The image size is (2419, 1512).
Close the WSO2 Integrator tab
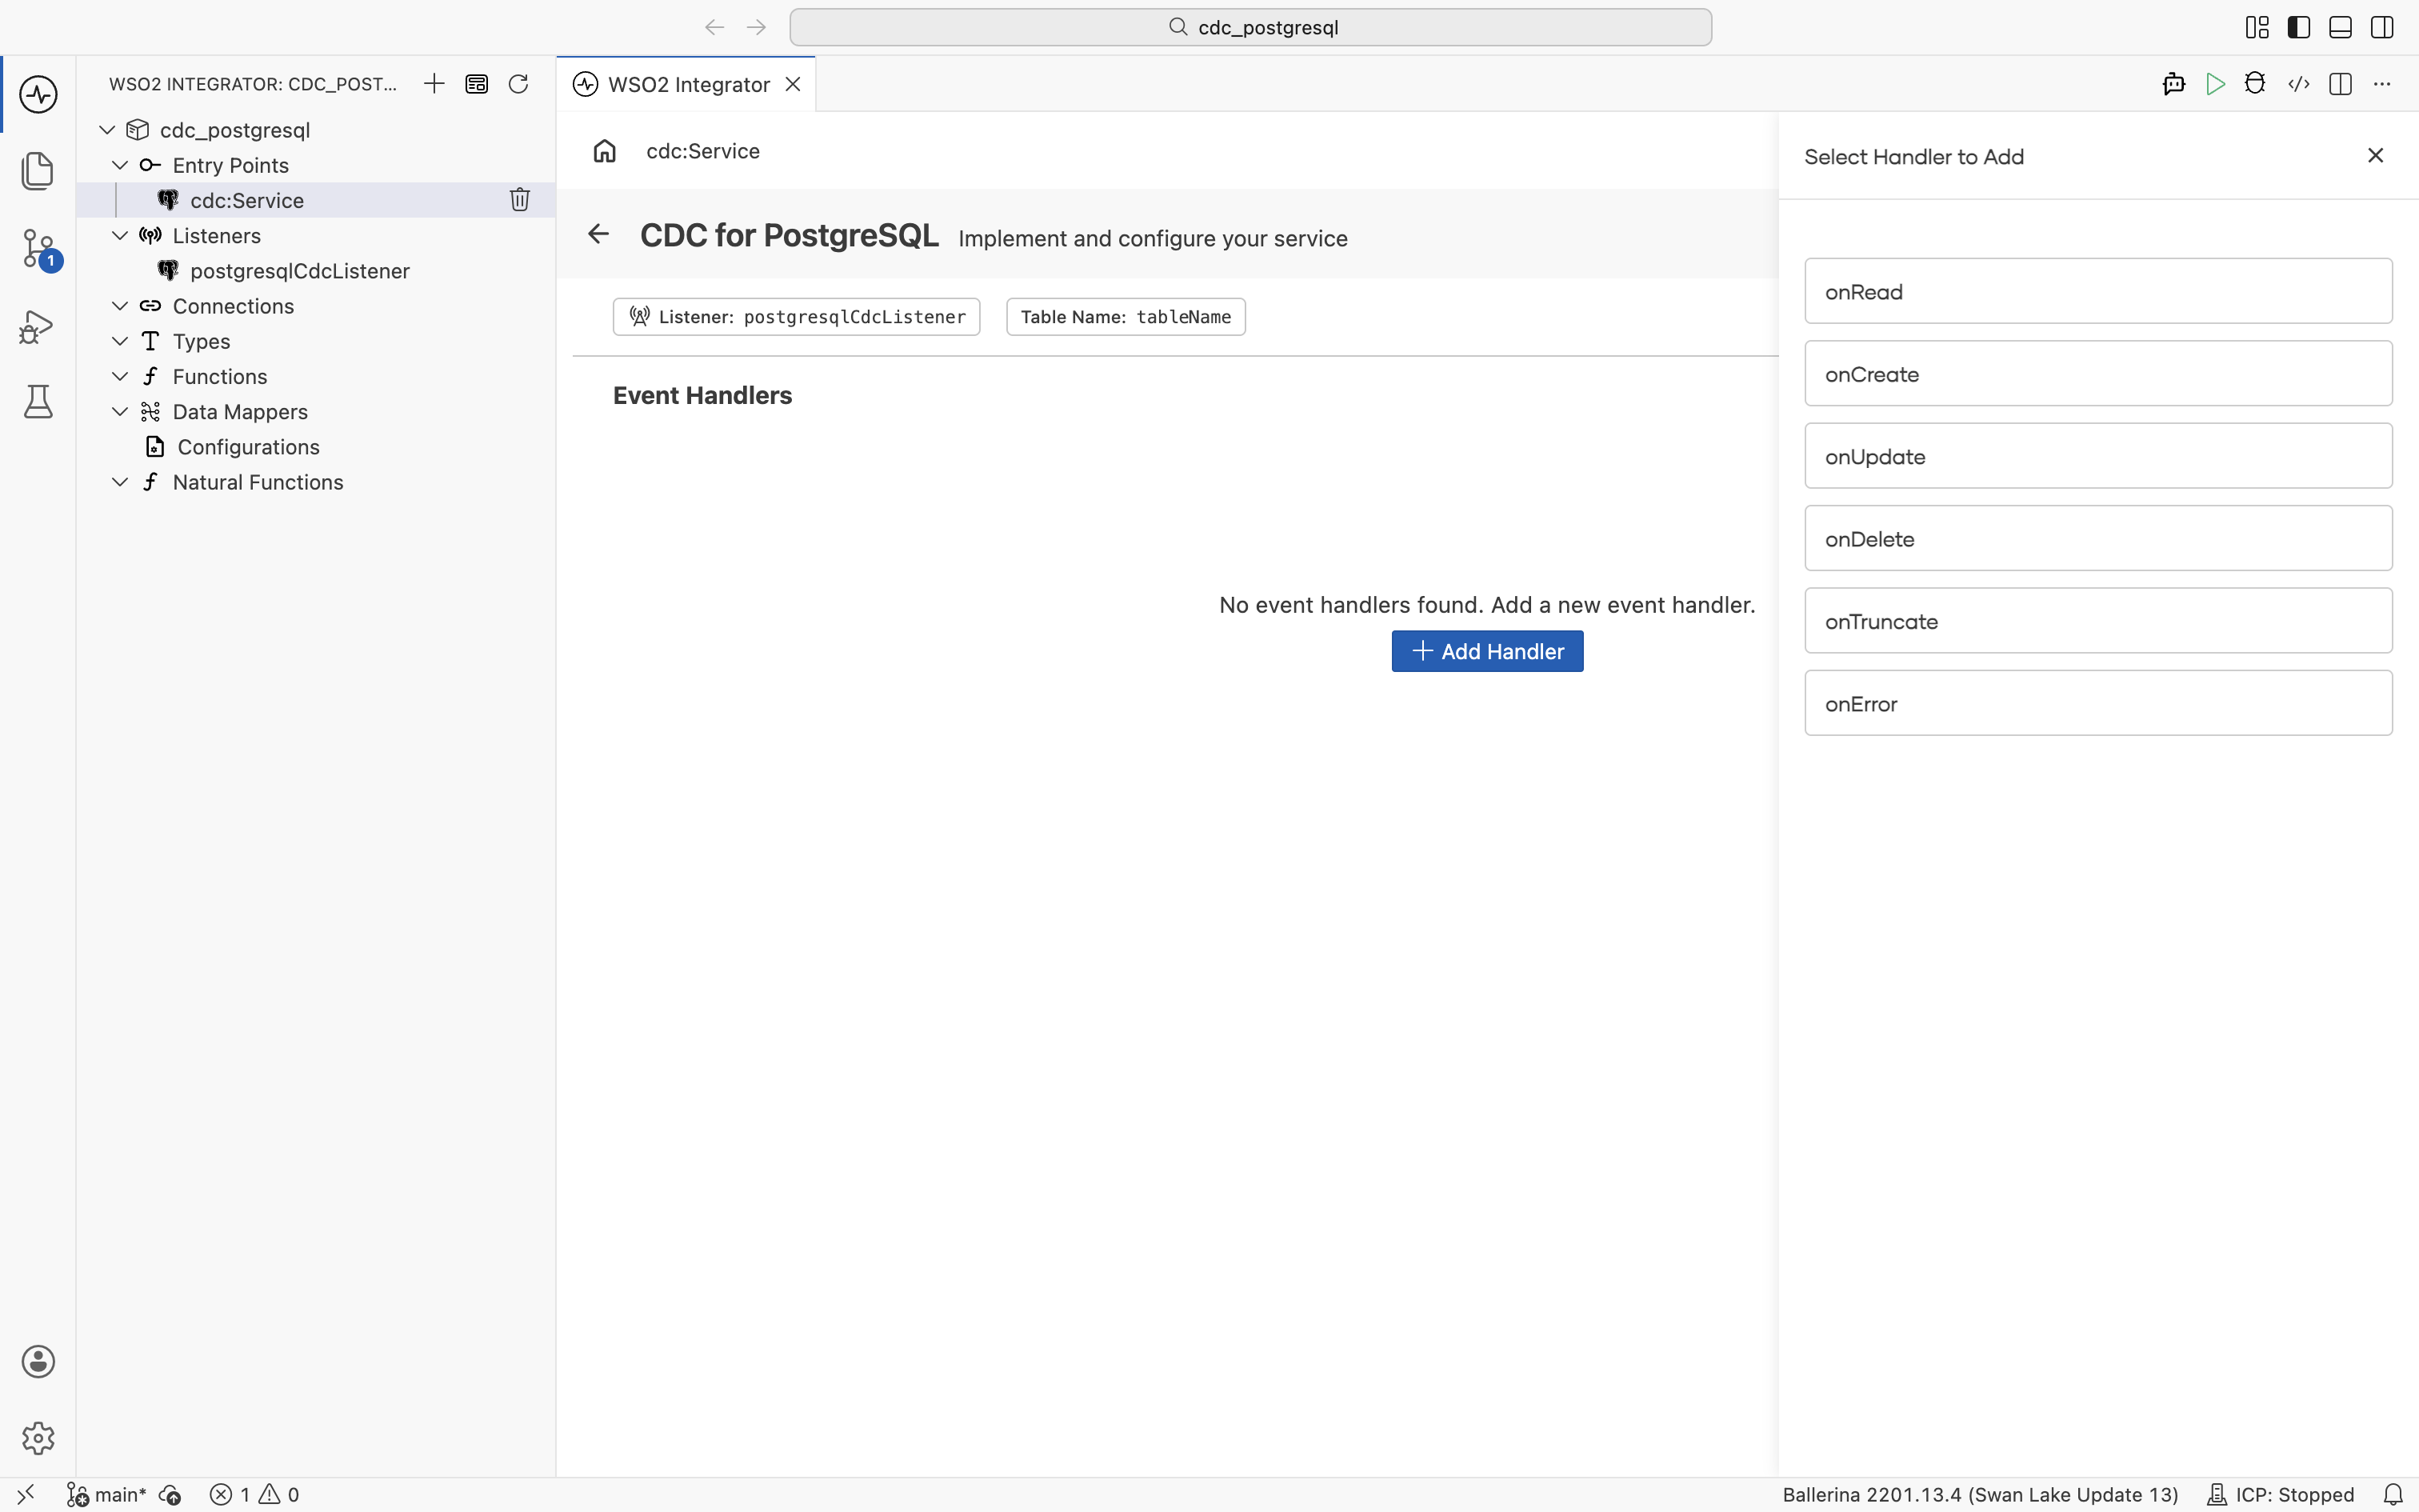(x=793, y=84)
